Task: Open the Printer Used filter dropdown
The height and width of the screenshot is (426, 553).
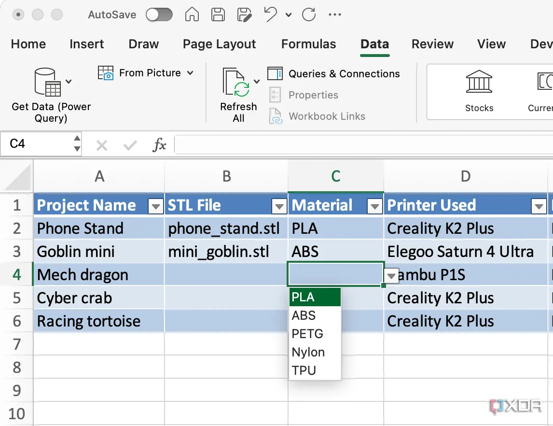Action: [x=539, y=206]
